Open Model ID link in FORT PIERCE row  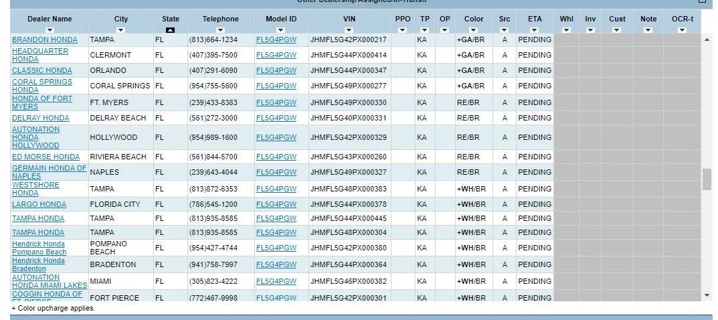click(x=276, y=298)
